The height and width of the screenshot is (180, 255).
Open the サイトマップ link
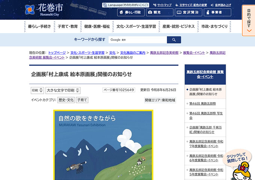pyautogui.click(x=162, y=5)
